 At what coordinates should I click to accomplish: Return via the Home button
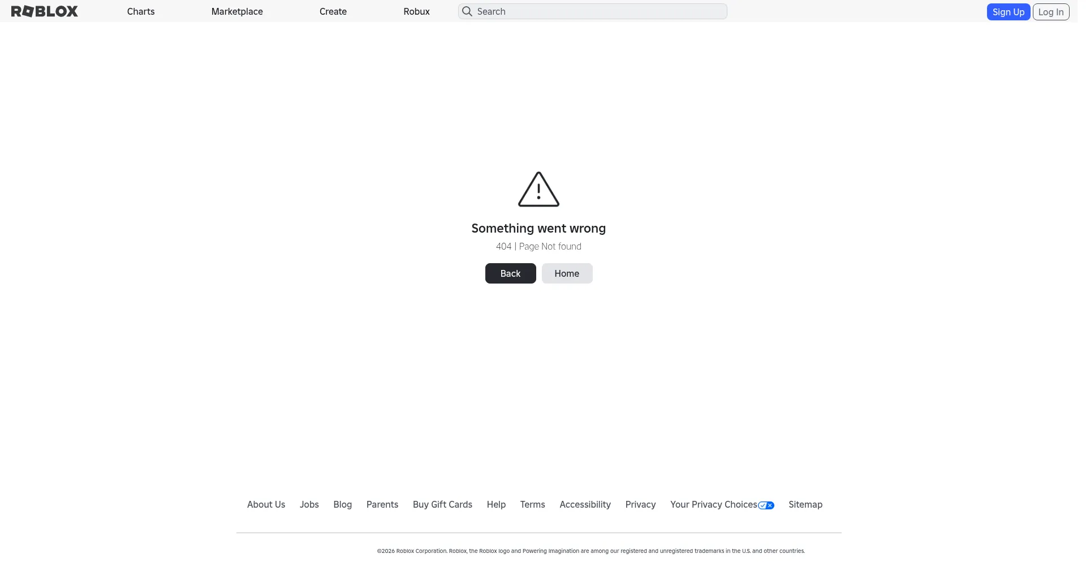coord(567,273)
